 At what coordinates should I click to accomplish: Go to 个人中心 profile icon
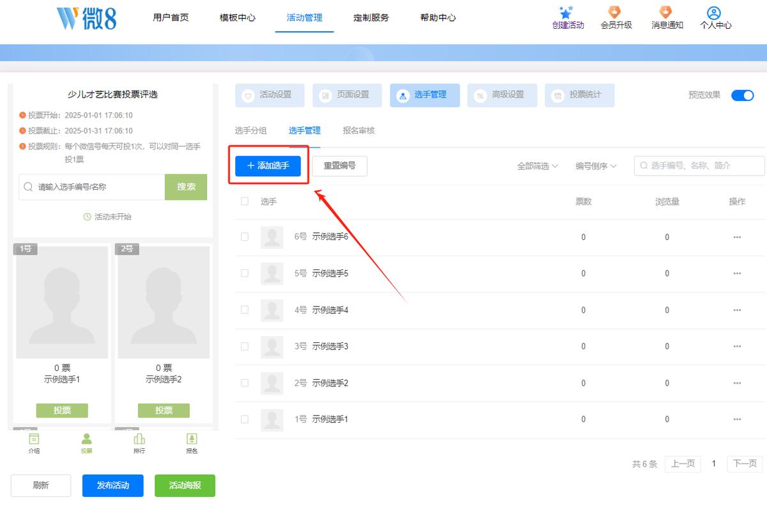715,13
